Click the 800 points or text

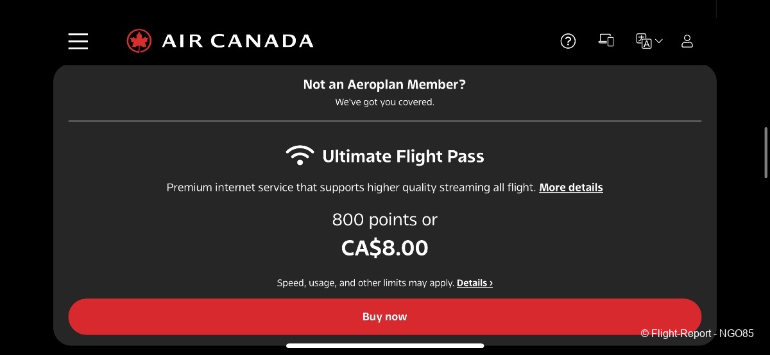point(384,220)
